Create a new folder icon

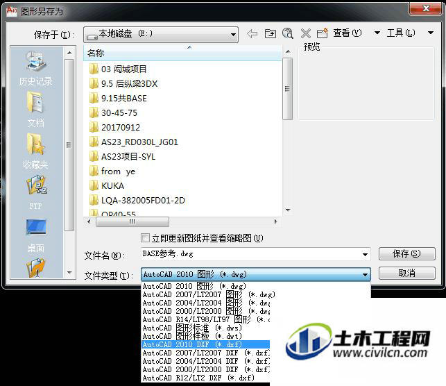pyautogui.click(x=323, y=33)
